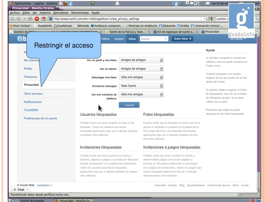Click the printer icon in top panel
This screenshot has width=270, height=202.
click(x=117, y=3)
